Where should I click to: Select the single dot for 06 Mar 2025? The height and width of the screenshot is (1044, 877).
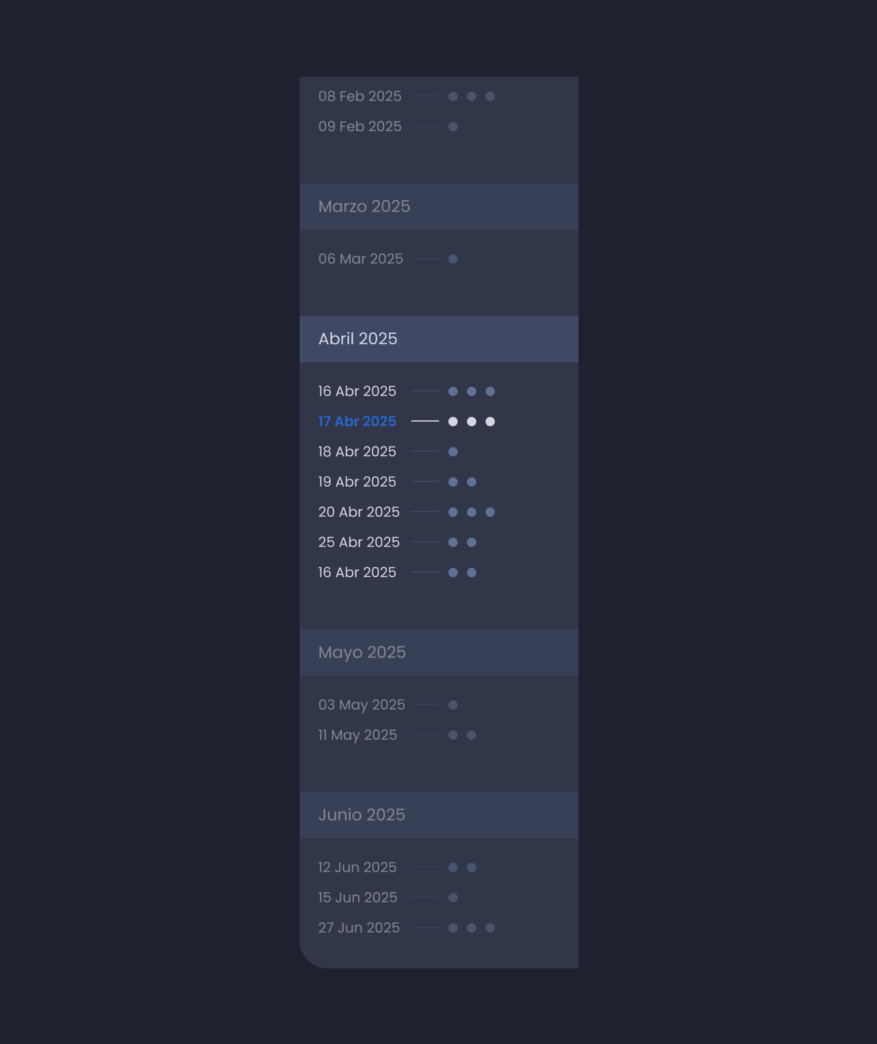pos(454,258)
